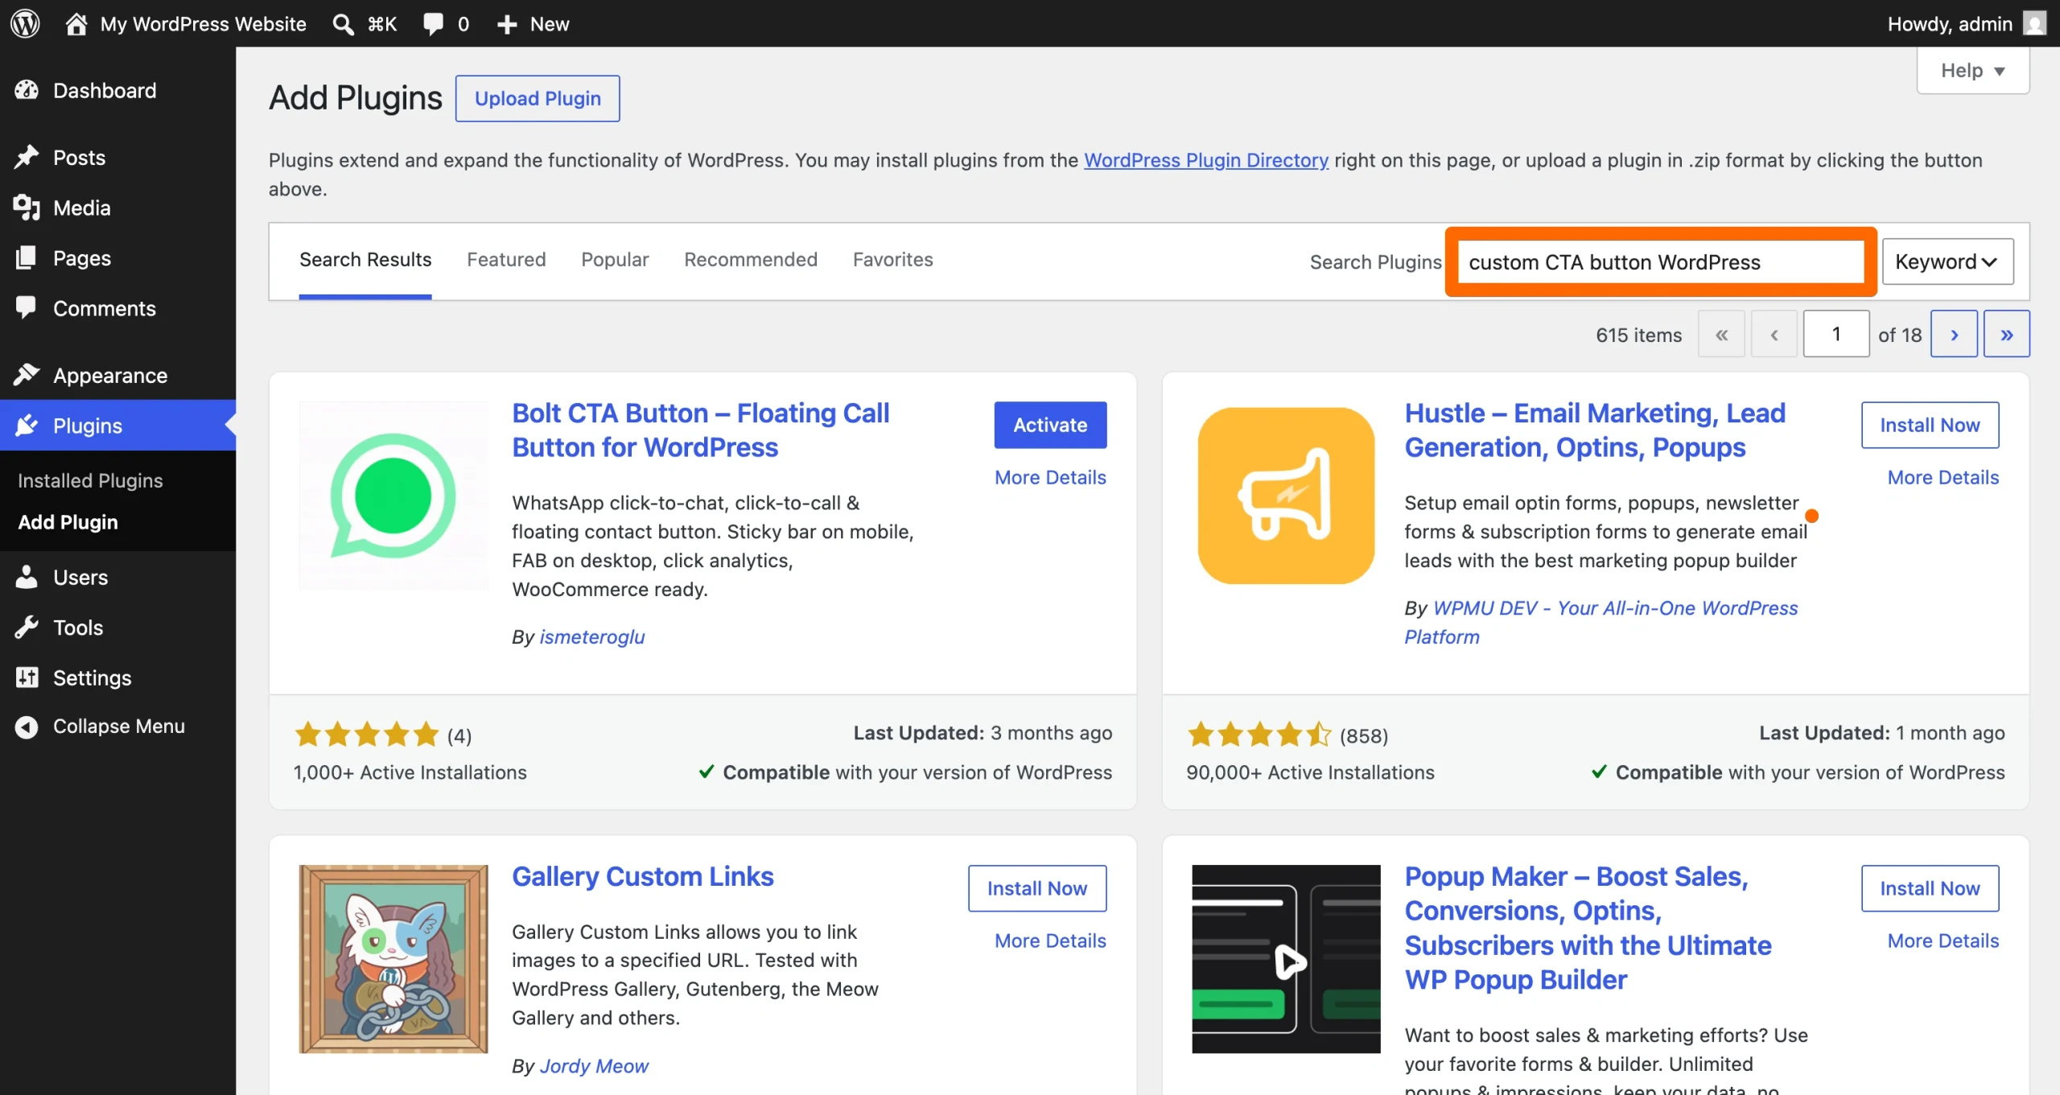Click the Comments bubble icon in sidebar
Viewport: 2060px width, 1095px height.
click(x=27, y=307)
